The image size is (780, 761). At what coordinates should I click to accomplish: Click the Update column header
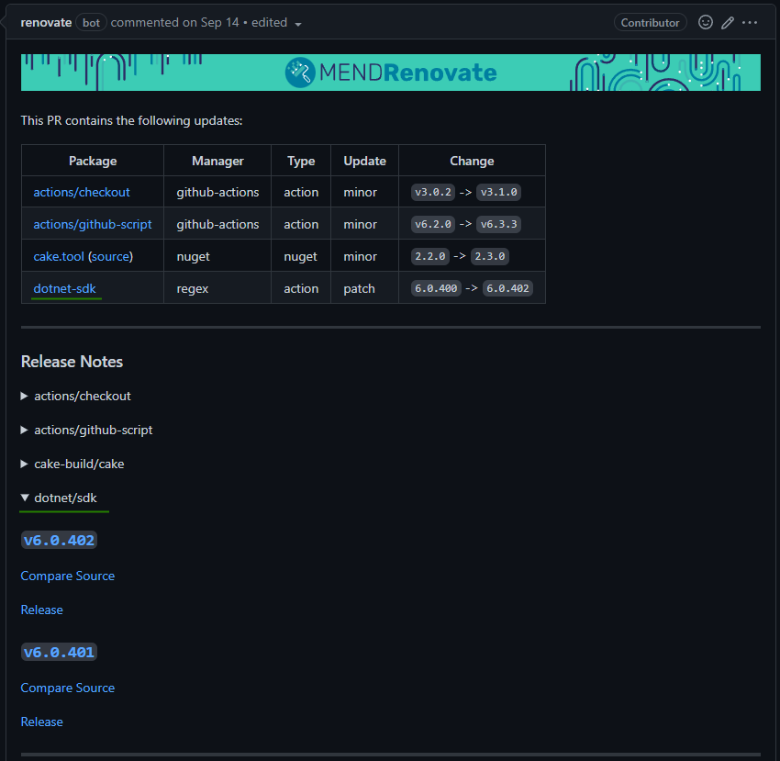[x=364, y=161]
